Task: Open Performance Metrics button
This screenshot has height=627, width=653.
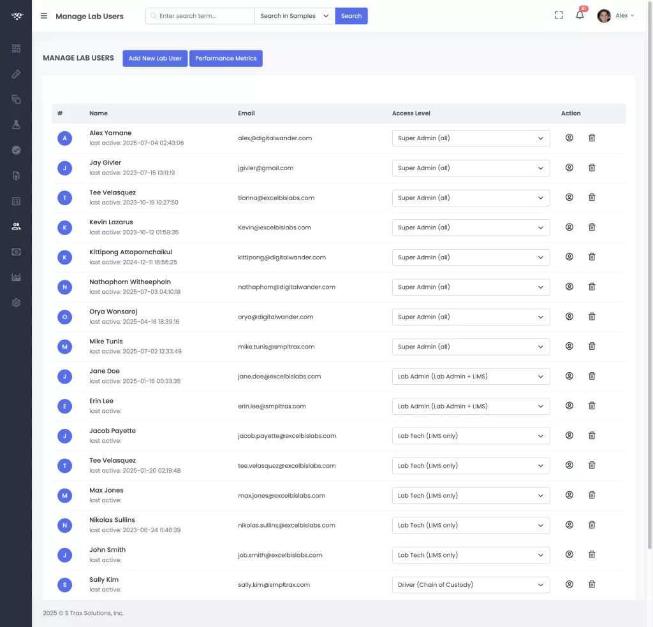Action: pos(226,58)
